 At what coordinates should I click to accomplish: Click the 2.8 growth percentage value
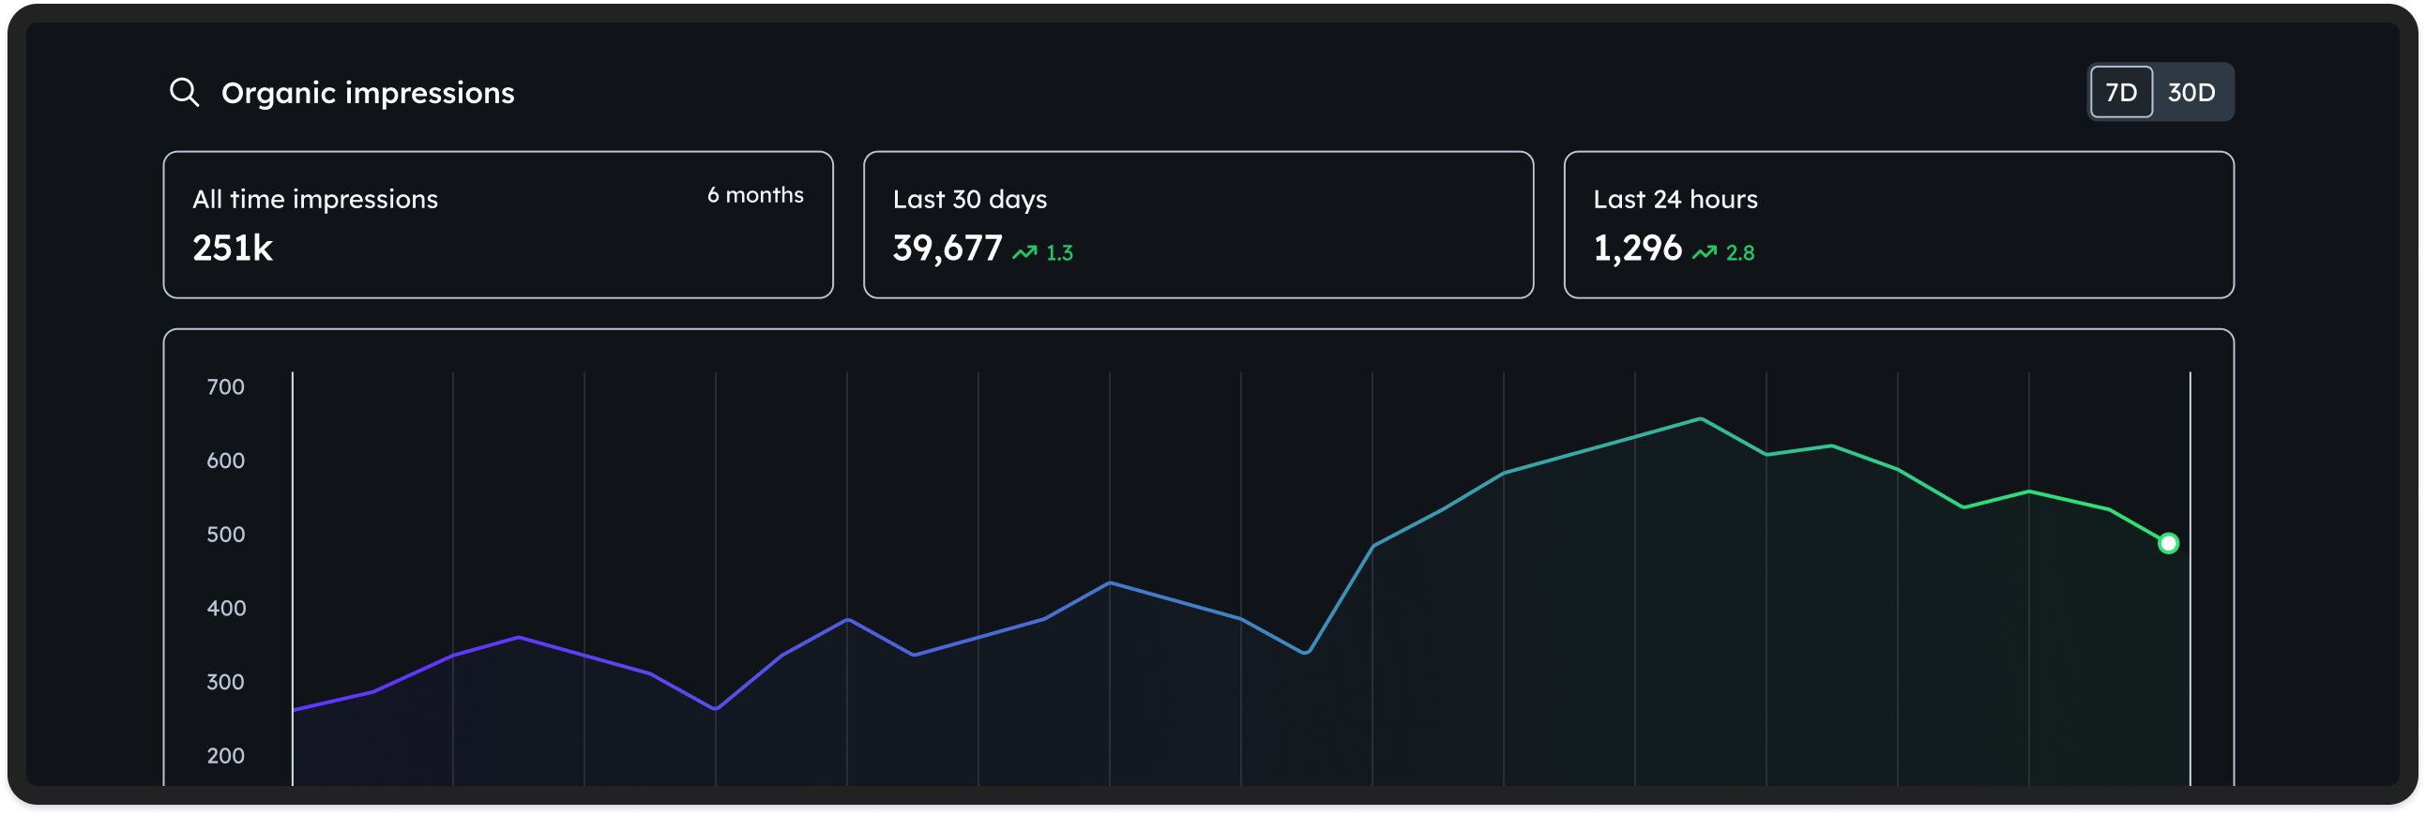pyautogui.click(x=1739, y=253)
